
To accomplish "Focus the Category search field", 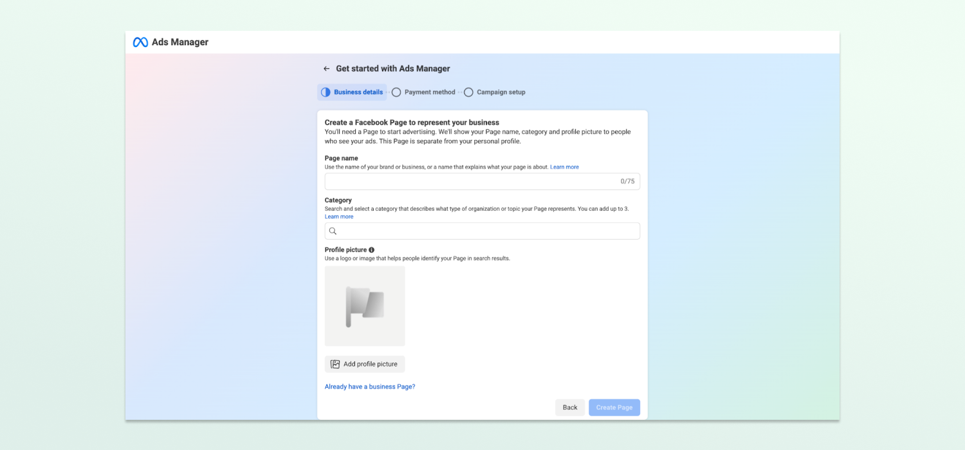I will coord(482,231).
